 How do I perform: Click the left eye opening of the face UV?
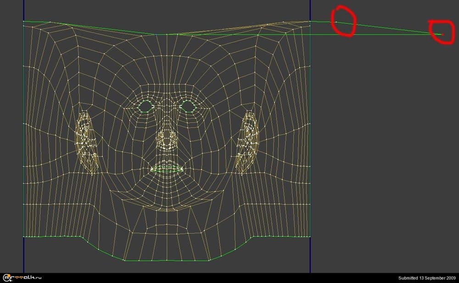coord(146,107)
